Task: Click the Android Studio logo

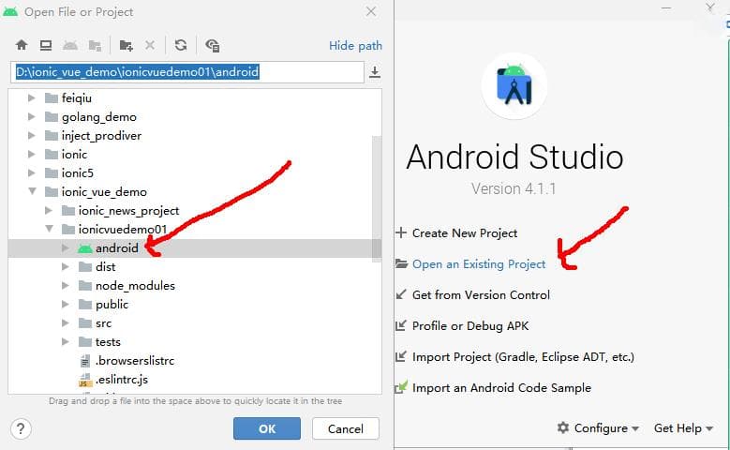Action: coord(514,85)
